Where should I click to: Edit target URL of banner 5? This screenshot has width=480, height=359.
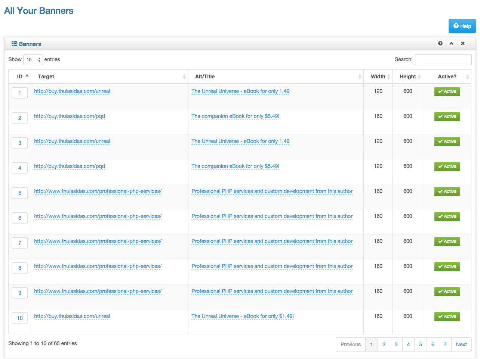point(98,191)
